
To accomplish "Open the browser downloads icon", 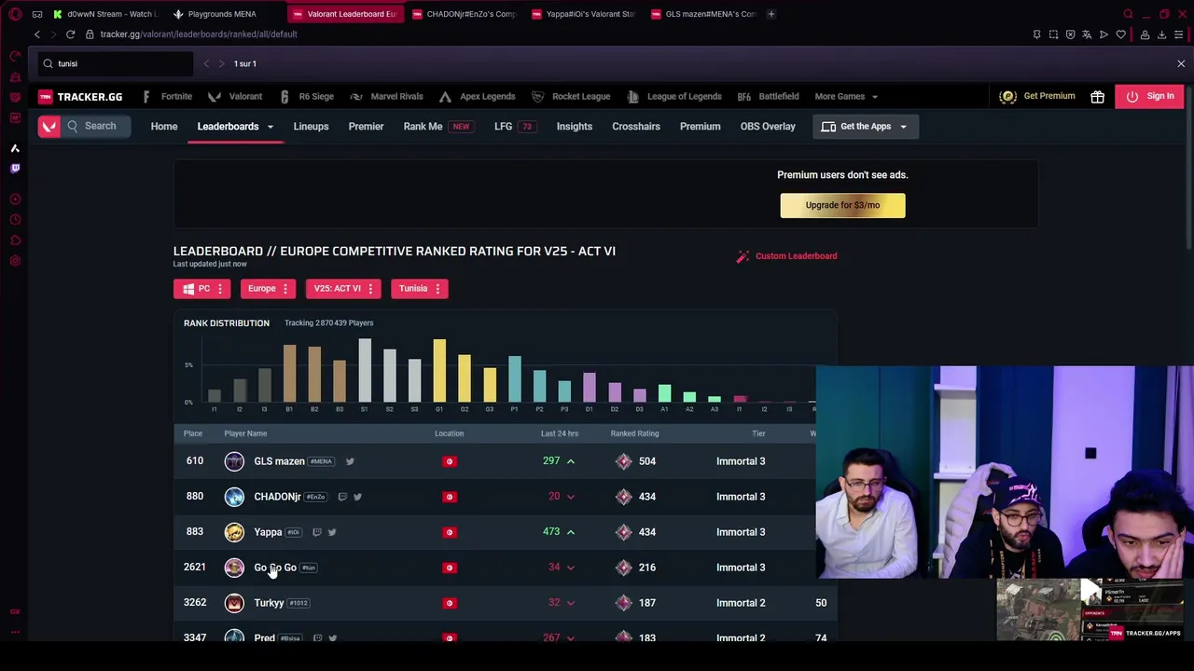I will click(1161, 34).
